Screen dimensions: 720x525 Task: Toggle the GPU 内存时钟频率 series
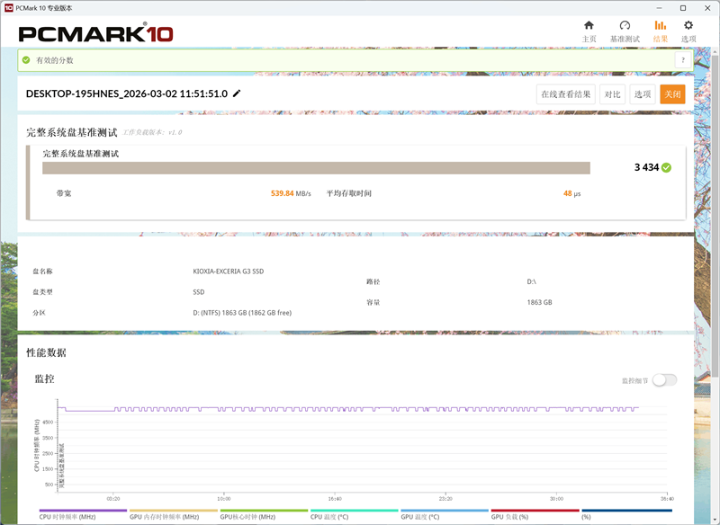(164, 516)
